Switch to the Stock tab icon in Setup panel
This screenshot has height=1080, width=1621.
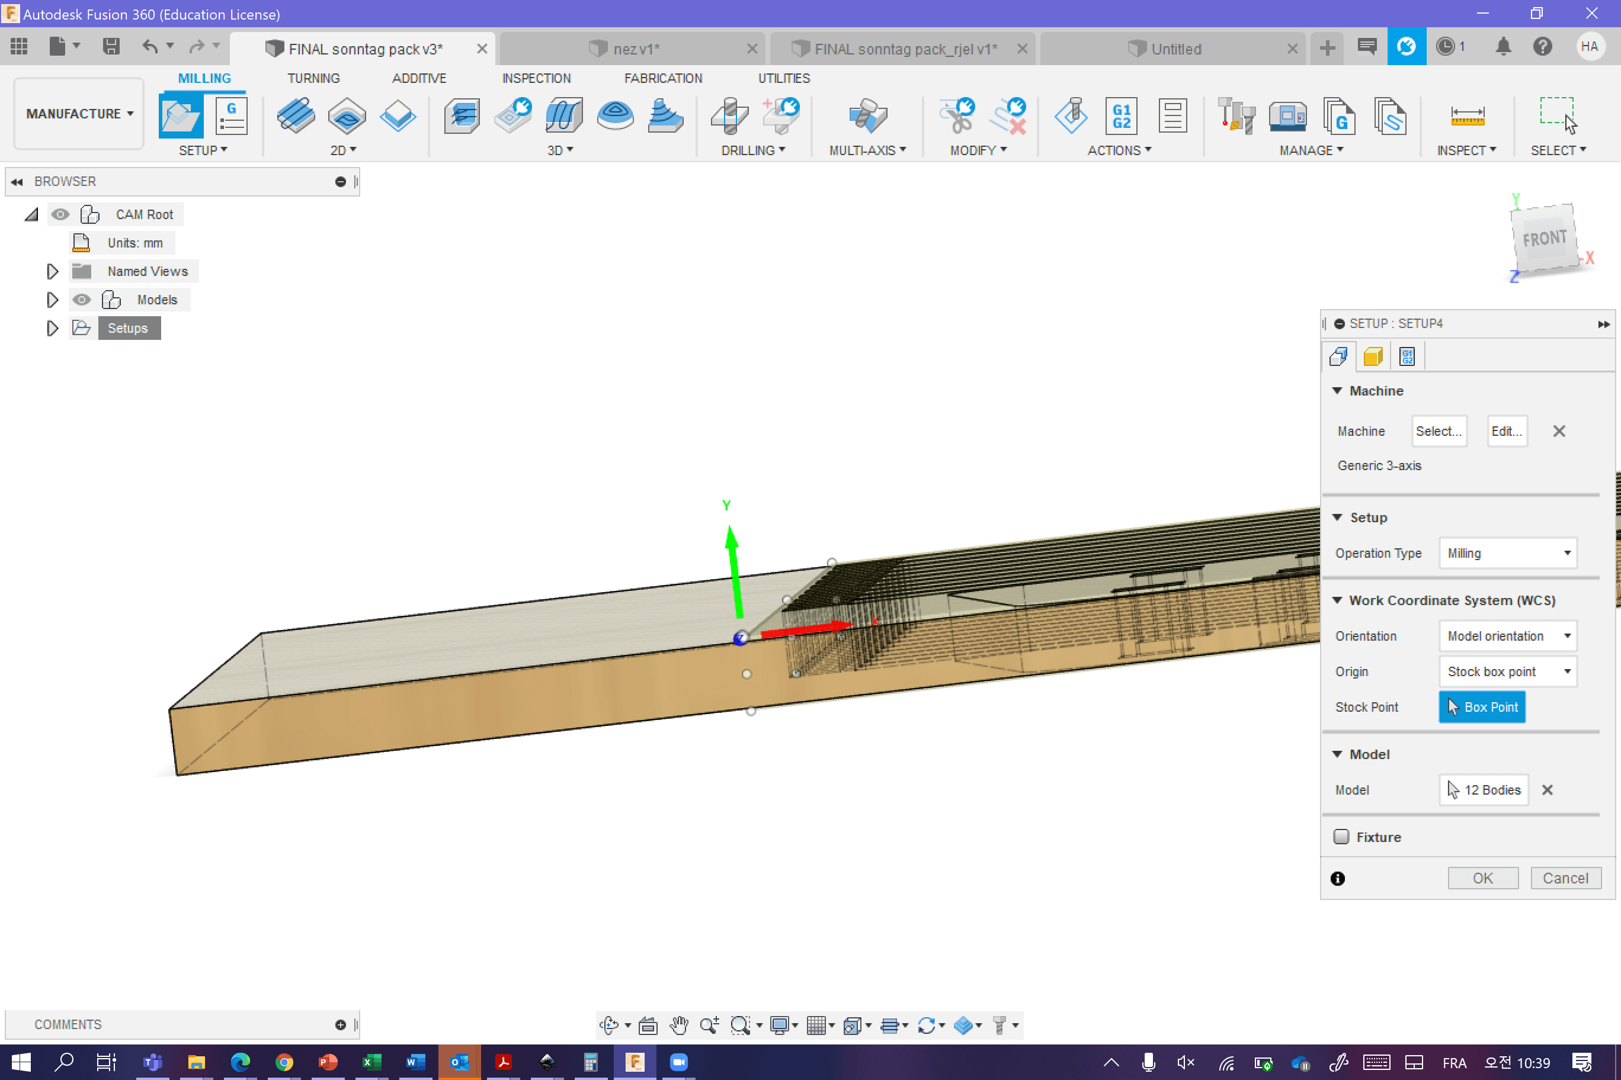[x=1372, y=356]
